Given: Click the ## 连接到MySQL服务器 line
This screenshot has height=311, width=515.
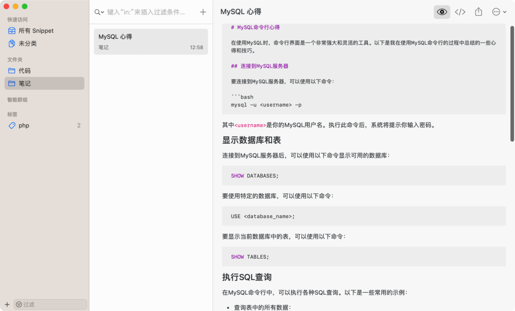Looking at the screenshot, I should pos(260,66).
